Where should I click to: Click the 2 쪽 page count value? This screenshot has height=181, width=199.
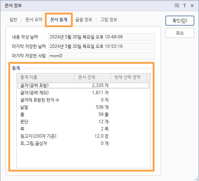pos(105,129)
